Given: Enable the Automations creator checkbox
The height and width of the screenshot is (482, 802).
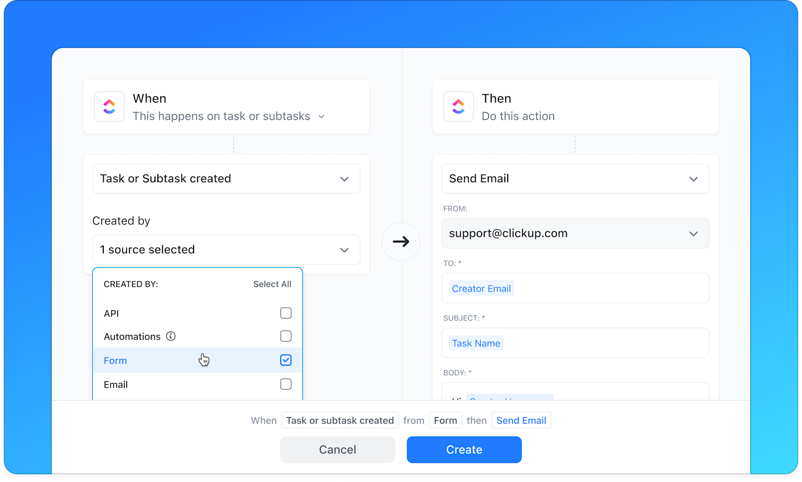Looking at the screenshot, I should 286,336.
